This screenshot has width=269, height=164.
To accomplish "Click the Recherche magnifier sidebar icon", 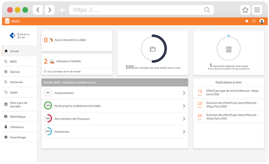I will pos(6,82).
